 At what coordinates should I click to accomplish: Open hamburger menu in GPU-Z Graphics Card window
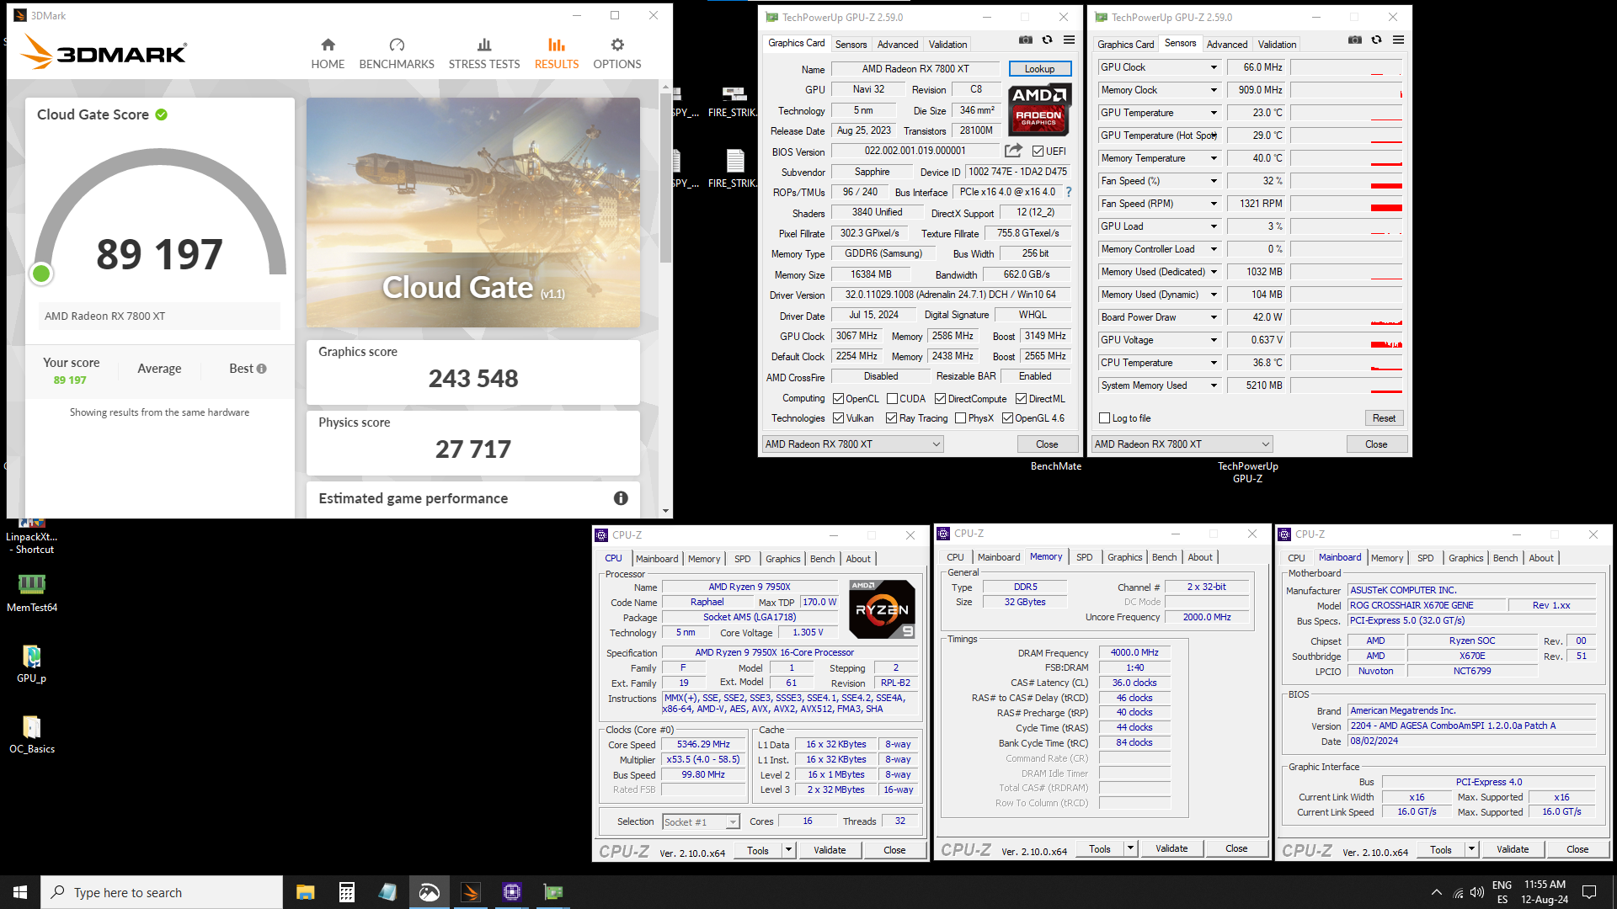click(x=1069, y=40)
